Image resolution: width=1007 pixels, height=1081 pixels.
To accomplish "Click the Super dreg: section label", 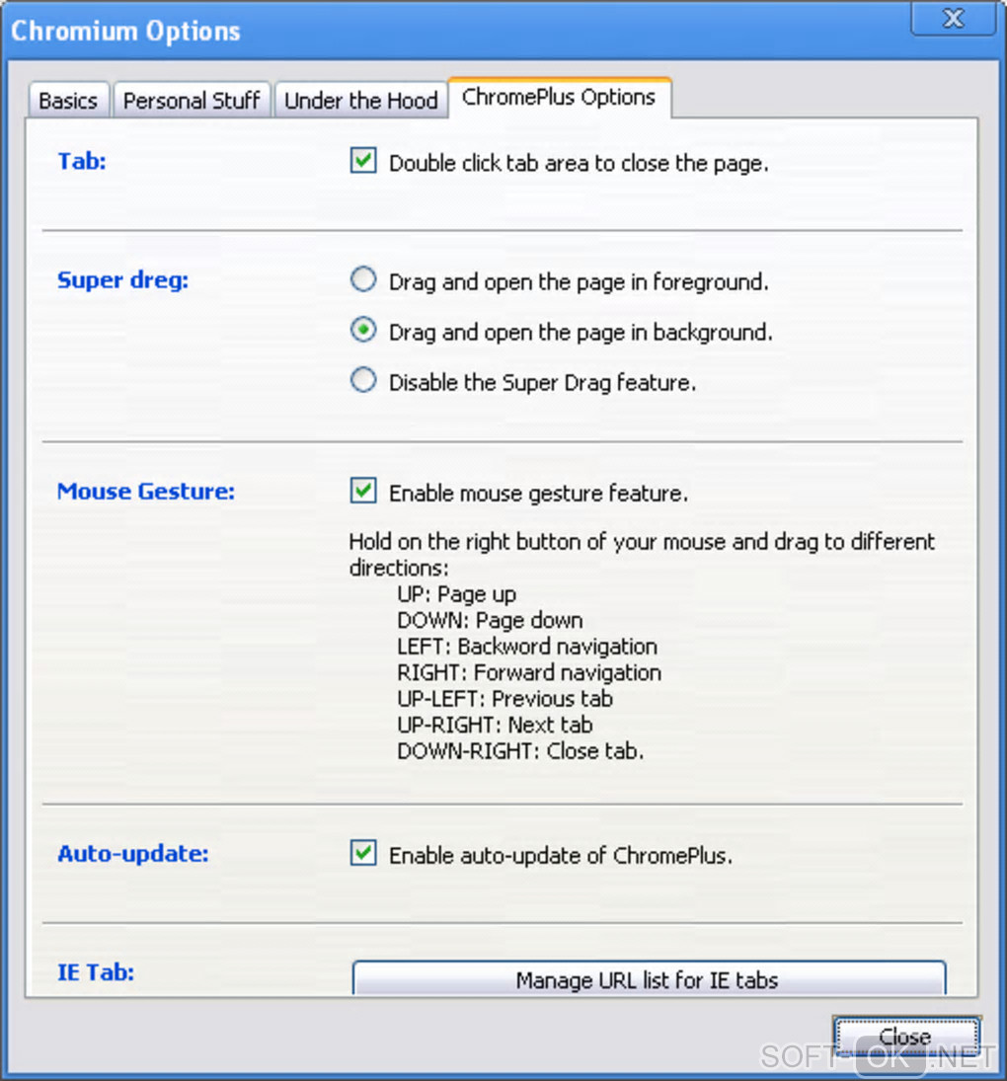I will pyautogui.click(x=122, y=280).
